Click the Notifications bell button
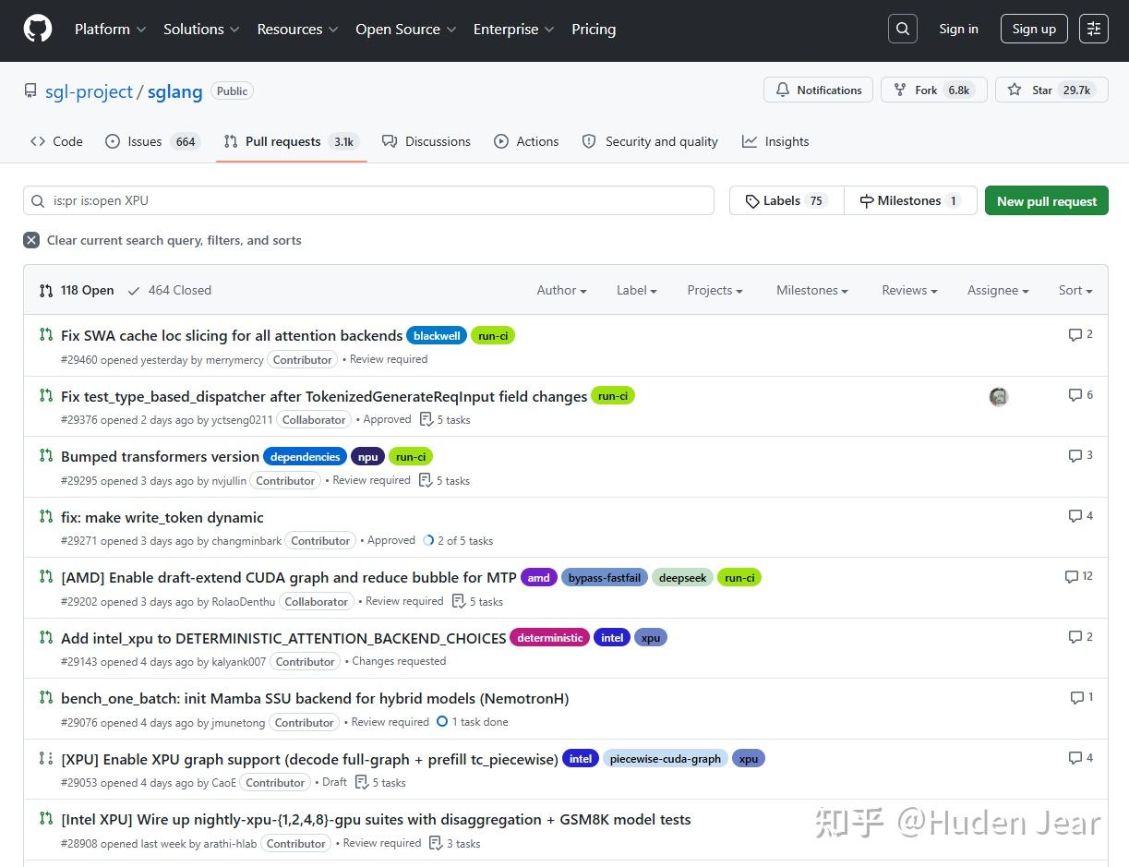This screenshot has width=1129, height=867. click(x=818, y=90)
